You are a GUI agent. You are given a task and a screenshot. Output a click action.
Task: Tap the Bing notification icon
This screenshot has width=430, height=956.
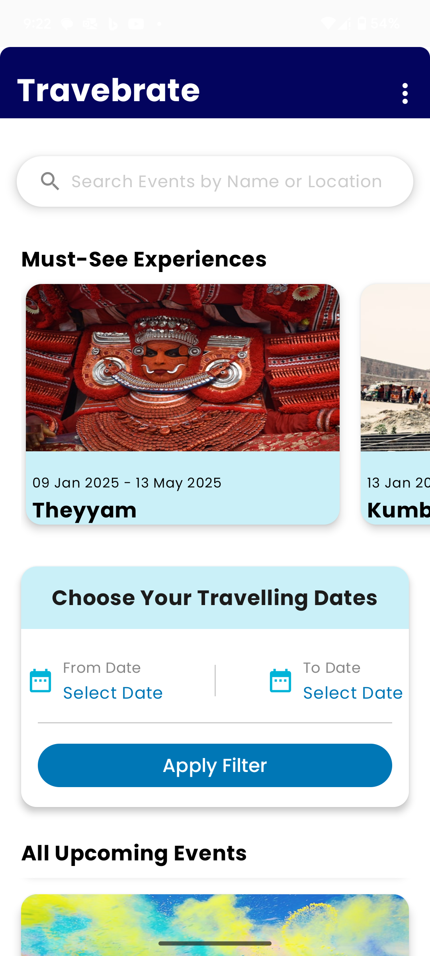click(113, 23)
